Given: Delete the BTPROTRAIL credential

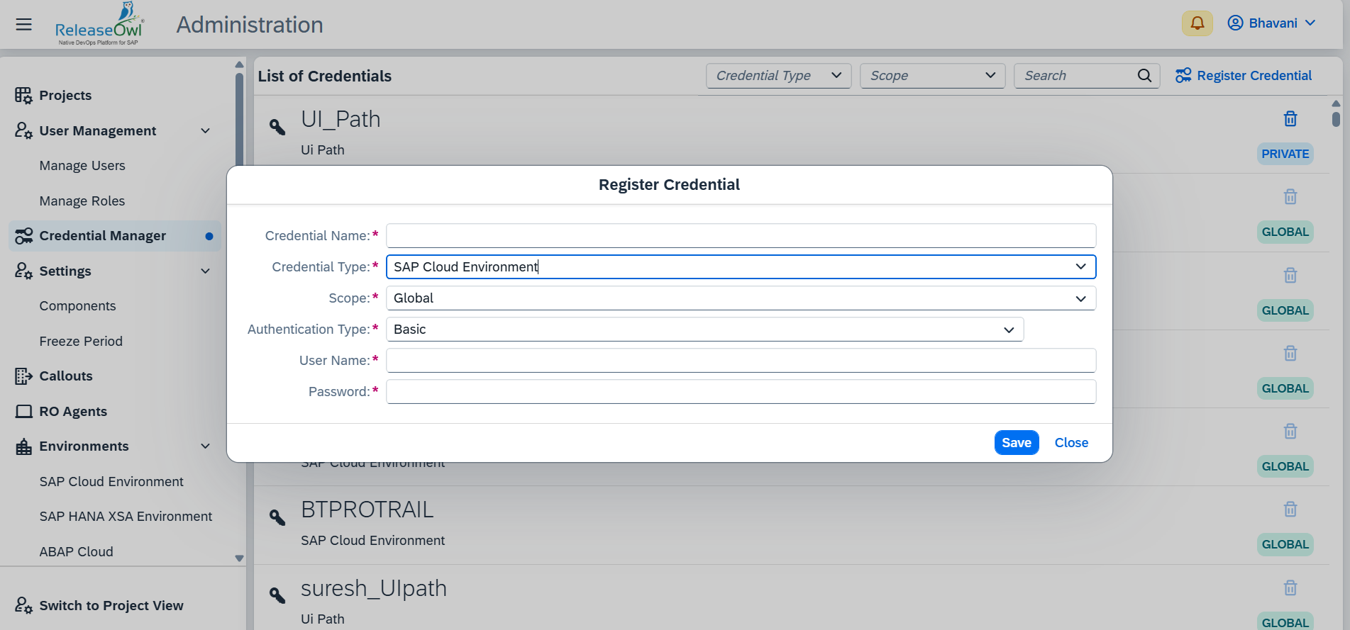Looking at the screenshot, I should 1290,510.
